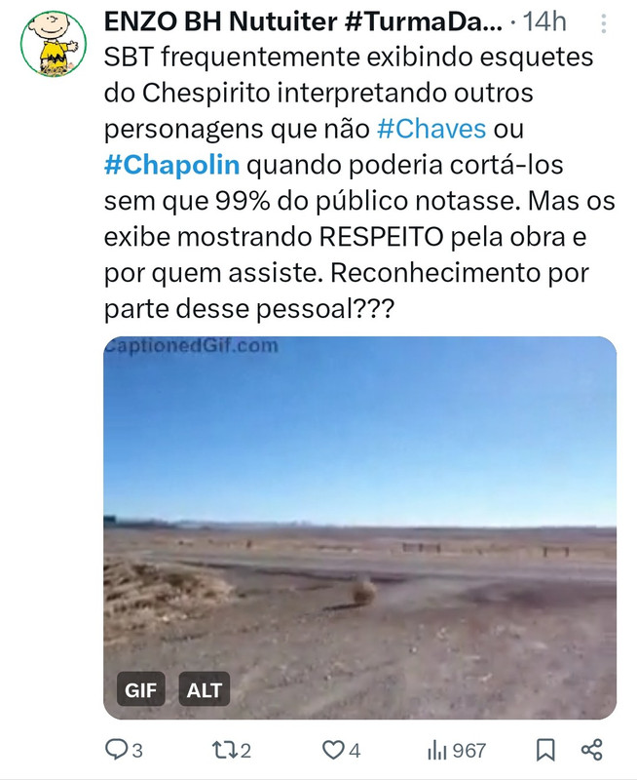Open the 14h timestamp permalink
The image size is (637, 780).
point(544,21)
